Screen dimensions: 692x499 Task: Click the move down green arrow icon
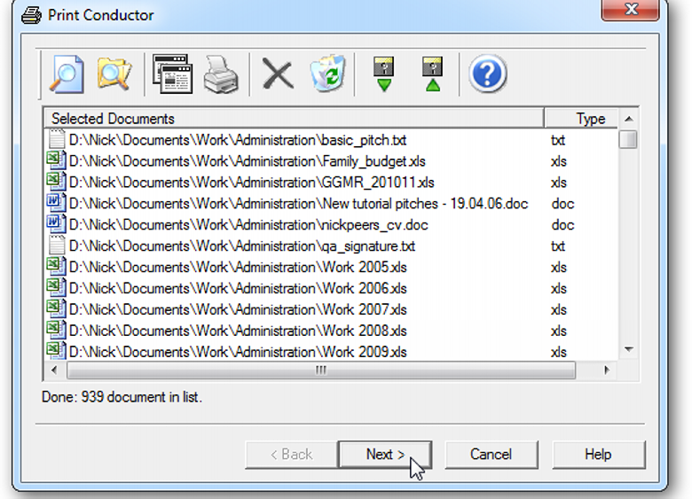(x=384, y=74)
